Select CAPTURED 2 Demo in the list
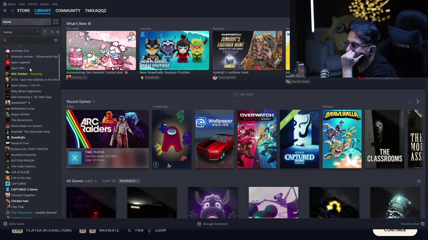This screenshot has height=240, width=428. 24,189
